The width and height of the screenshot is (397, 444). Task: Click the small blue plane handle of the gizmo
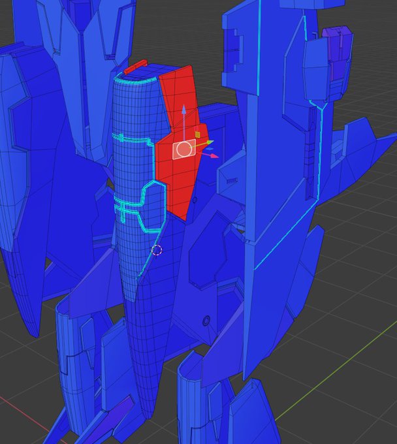click(209, 149)
